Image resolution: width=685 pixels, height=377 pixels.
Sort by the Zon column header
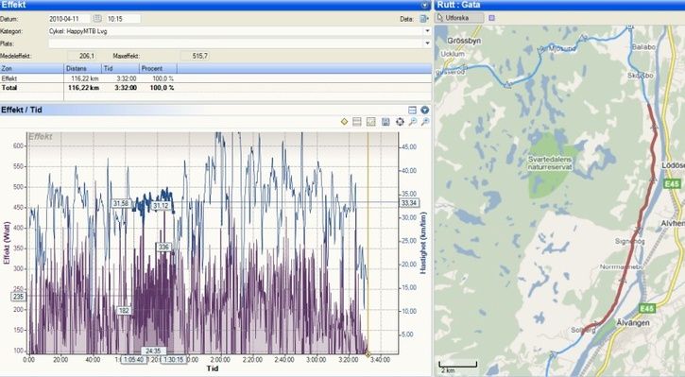(x=32, y=69)
